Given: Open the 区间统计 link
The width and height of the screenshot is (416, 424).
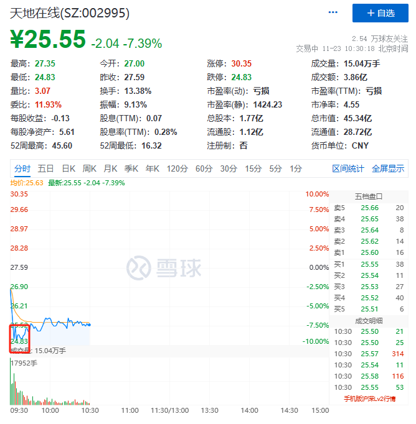Looking at the screenshot, I should pos(348,168).
